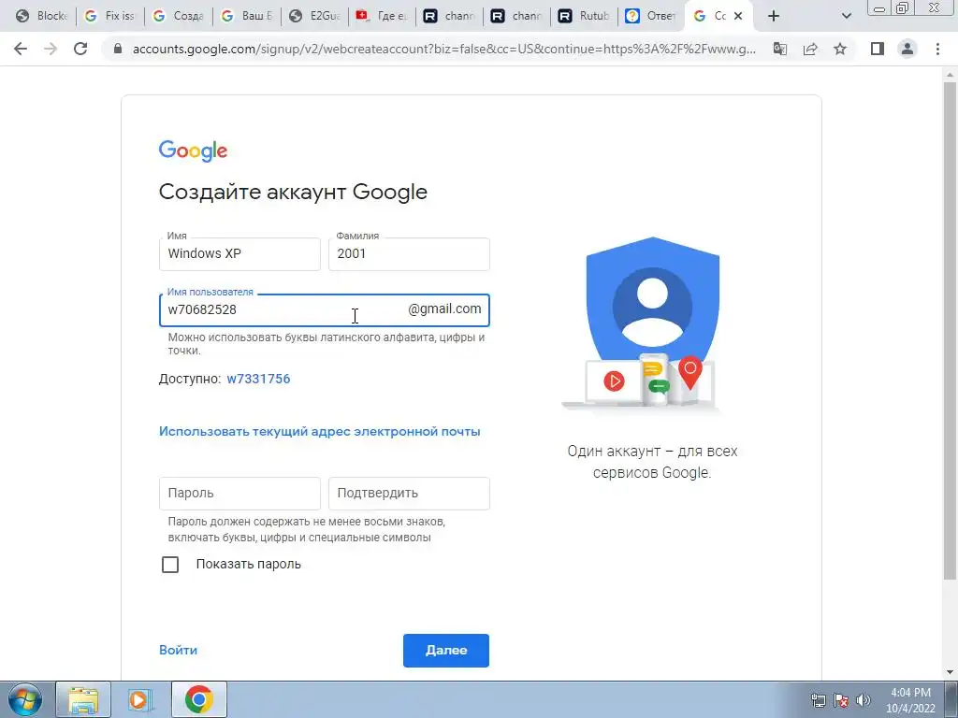This screenshot has width=958, height=718.
Task: Switch to the Blocke tab
Action: point(41,16)
